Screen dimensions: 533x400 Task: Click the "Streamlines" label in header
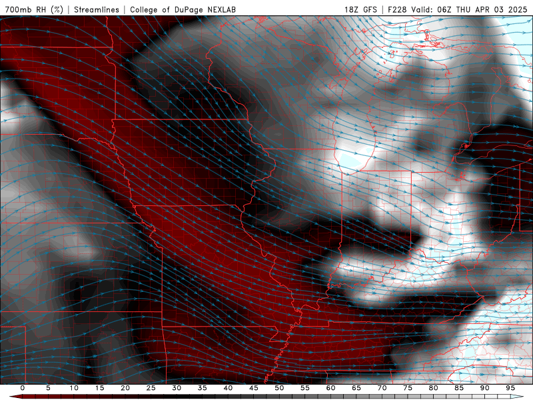[97, 9]
